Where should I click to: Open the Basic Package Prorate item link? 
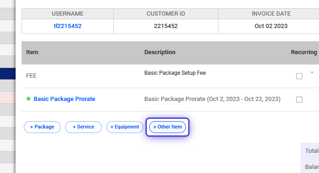(65, 99)
